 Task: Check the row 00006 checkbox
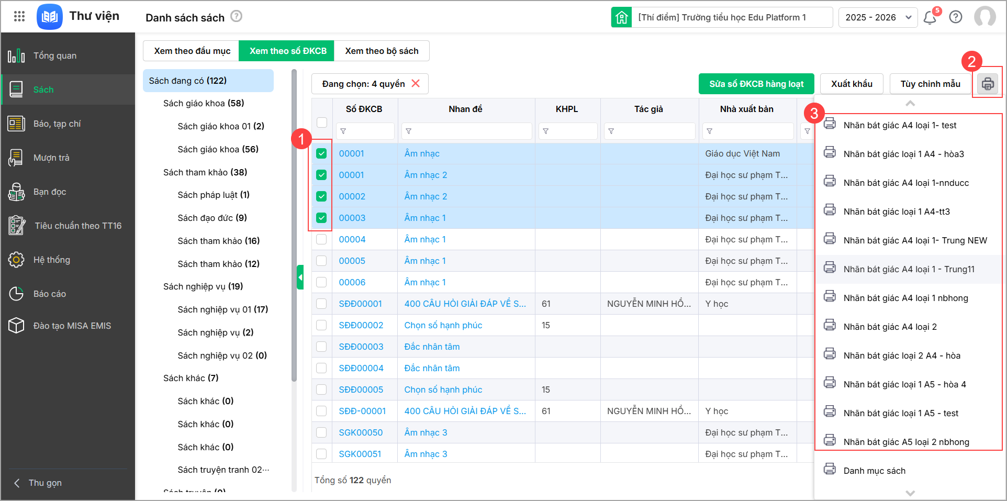click(x=321, y=282)
